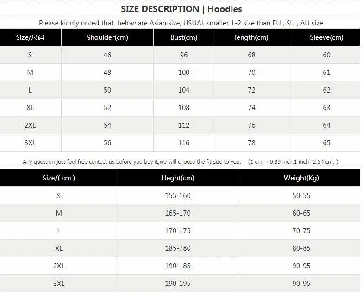Click the Shouider(cm) column header
This screenshot has height=297, width=363.
pos(107,37)
